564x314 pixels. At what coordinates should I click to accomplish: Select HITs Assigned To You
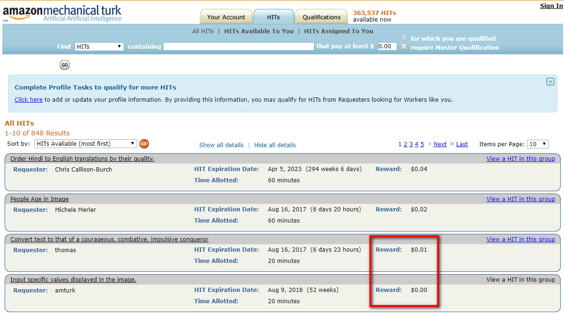(339, 31)
